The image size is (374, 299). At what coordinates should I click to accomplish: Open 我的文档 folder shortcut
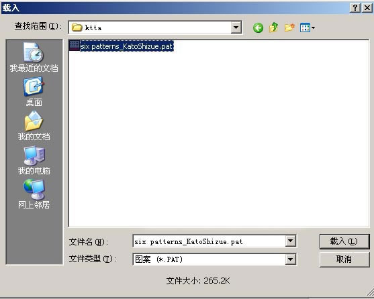click(34, 126)
